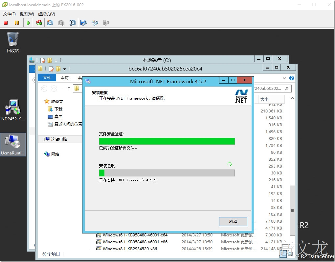This screenshot has width=335, height=262.
Task: Click the 主页 ribbon tab in Explorer
Action: [64, 78]
